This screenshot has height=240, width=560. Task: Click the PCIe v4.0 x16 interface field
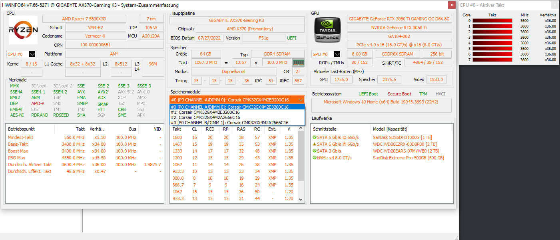click(x=399, y=45)
